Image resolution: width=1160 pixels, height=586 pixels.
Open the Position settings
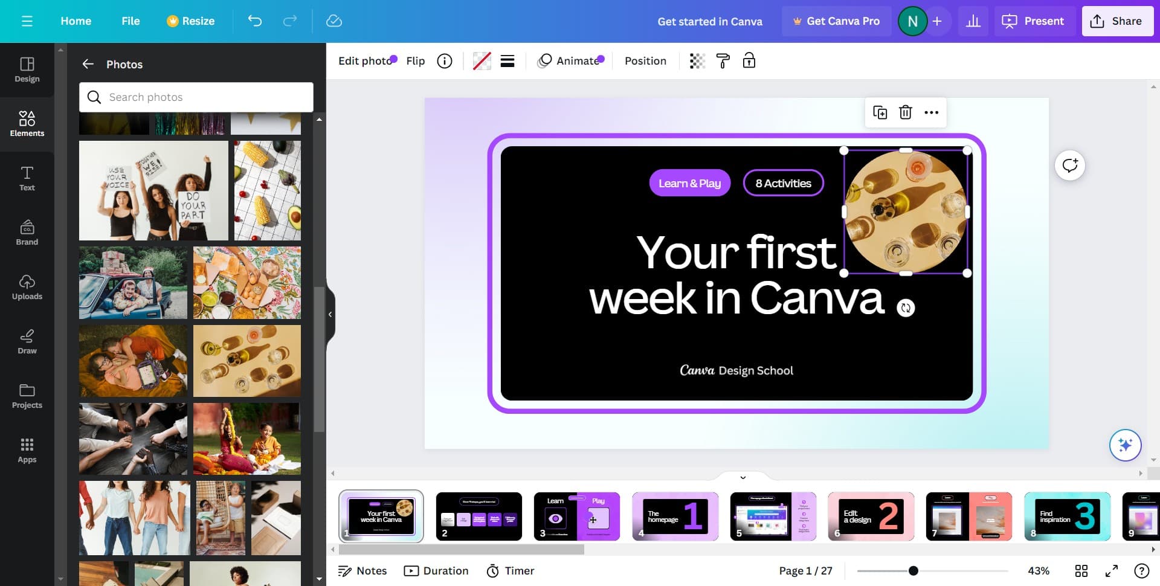tap(645, 61)
